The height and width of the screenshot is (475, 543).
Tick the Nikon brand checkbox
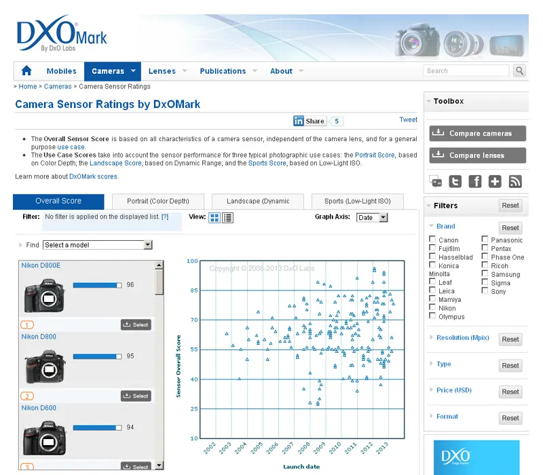point(432,307)
